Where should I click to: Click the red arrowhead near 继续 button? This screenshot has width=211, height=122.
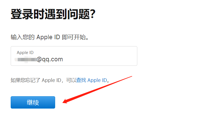(x=66, y=101)
